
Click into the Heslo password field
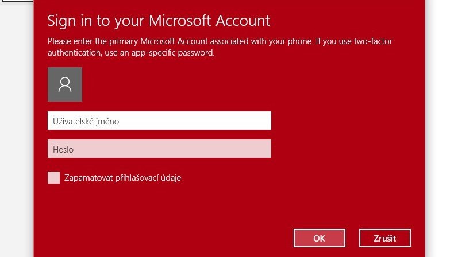tap(159, 149)
